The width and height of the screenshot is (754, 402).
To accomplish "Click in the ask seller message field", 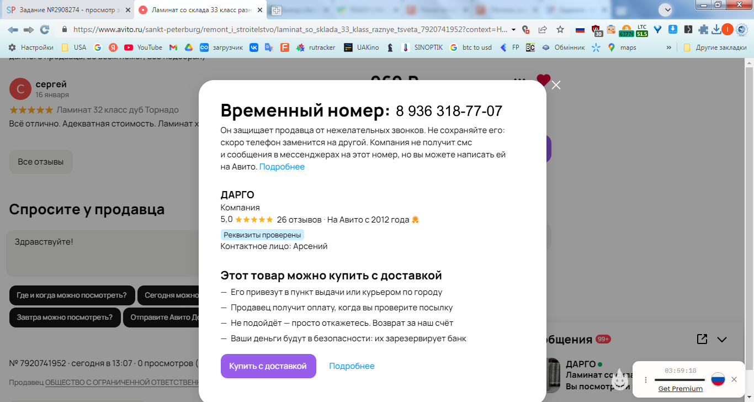I will 102,253.
